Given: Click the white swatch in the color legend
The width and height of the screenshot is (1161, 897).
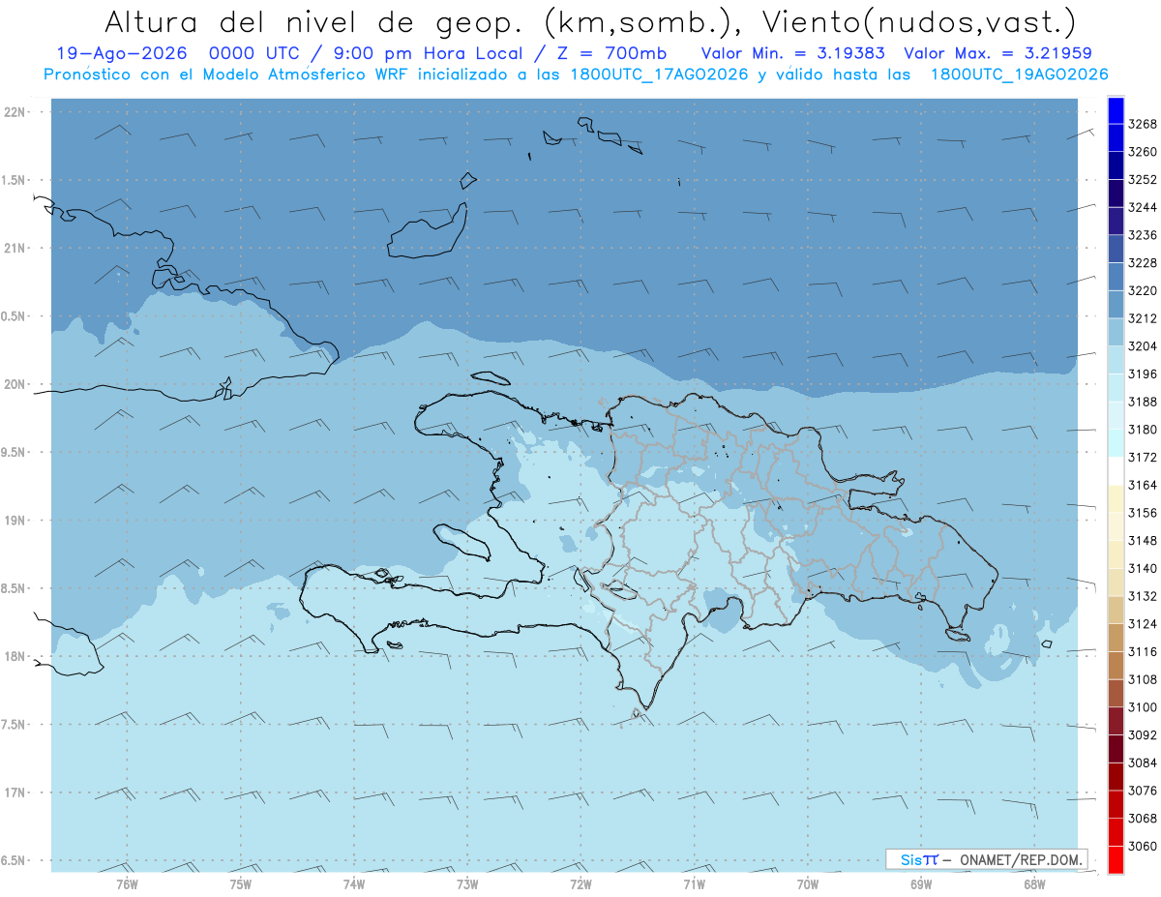Looking at the screenshot, I should [1116, 470].
